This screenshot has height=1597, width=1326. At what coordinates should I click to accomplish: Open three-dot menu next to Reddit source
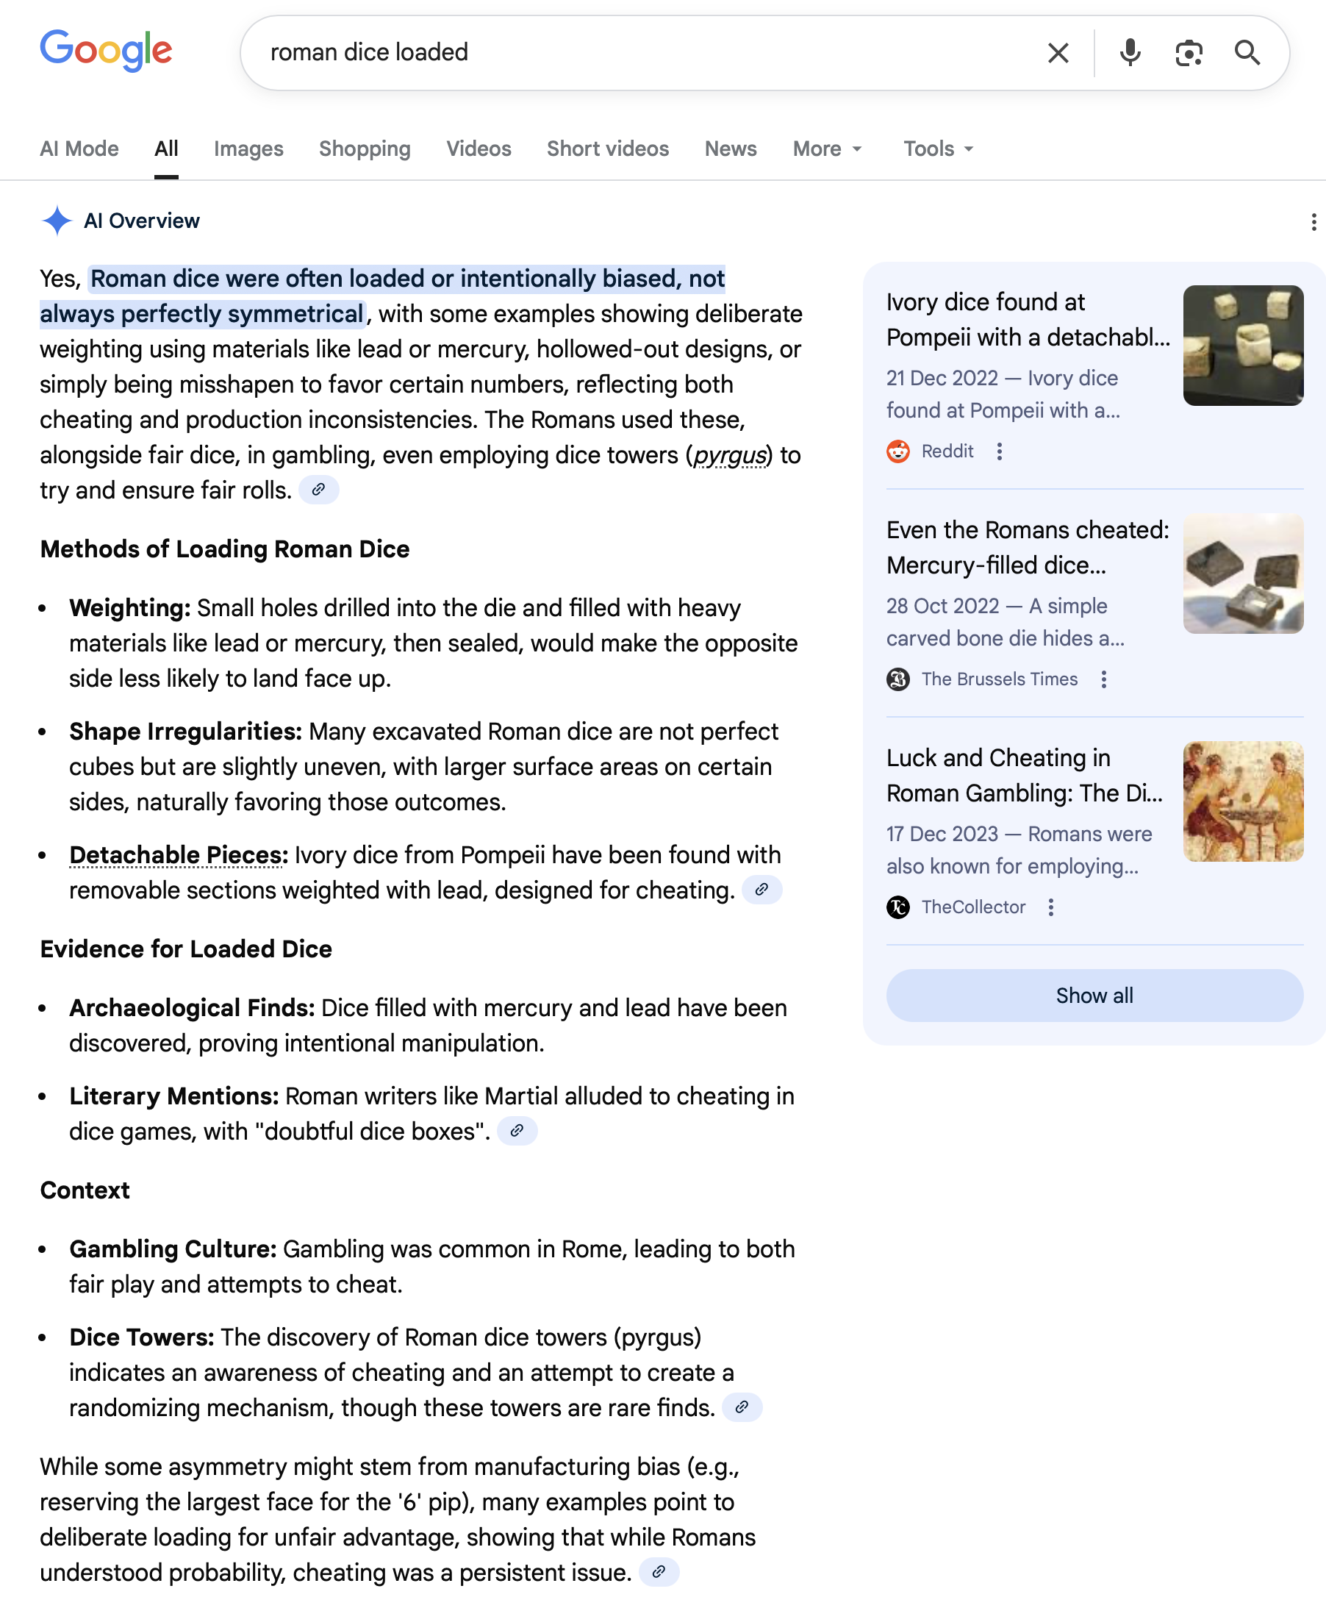[999, 451]
